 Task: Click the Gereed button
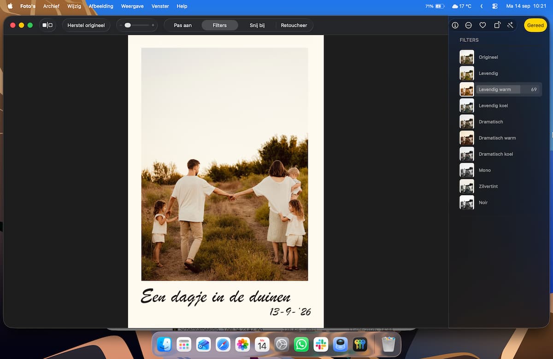click(535, 25)
